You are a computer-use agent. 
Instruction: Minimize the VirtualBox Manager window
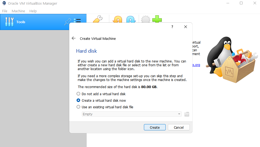pyautogui.click(x=228, y=3)
